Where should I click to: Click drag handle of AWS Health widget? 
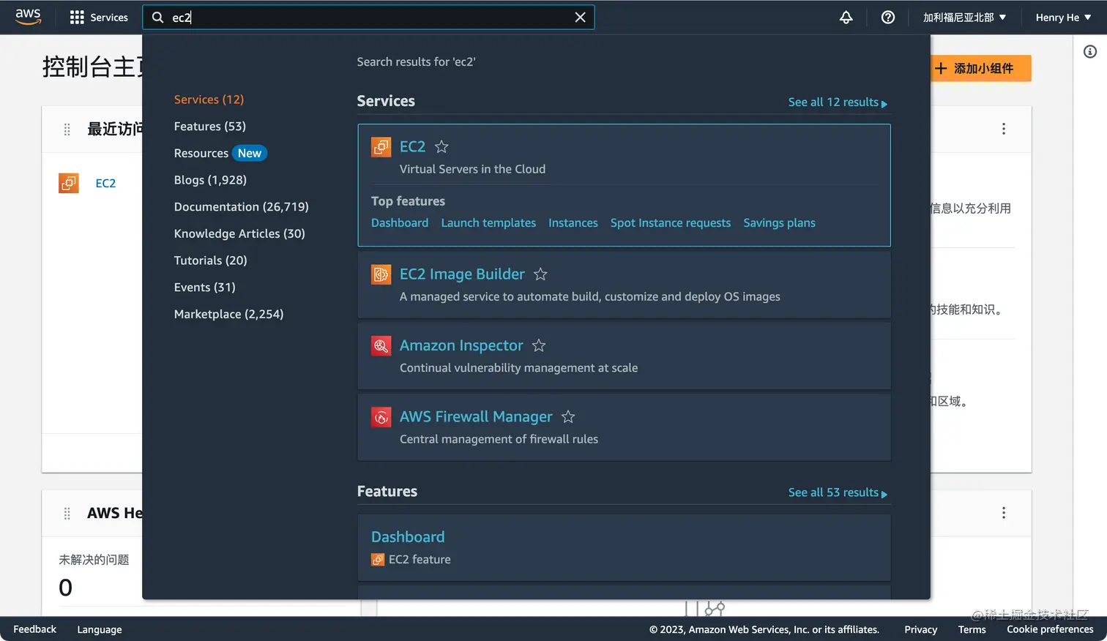(x=67, y=514)
